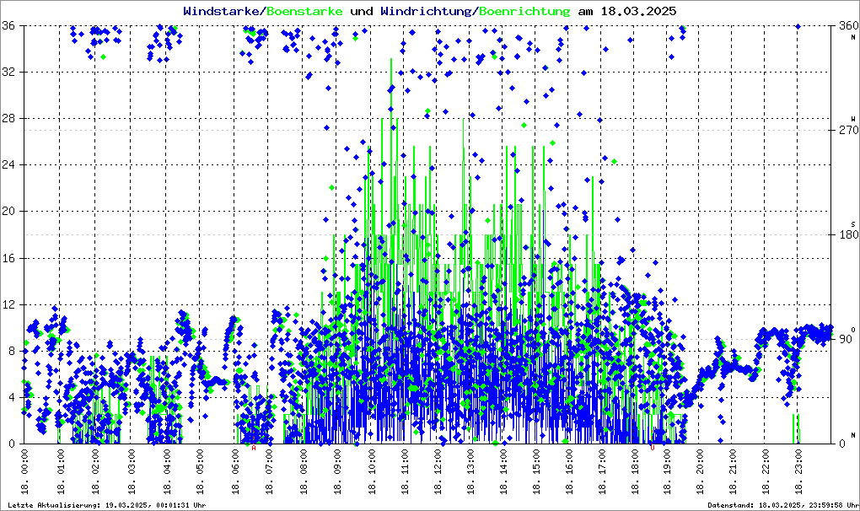Click the red sunrise marker "A"
860x511 pixels.
tap(254, 448)
